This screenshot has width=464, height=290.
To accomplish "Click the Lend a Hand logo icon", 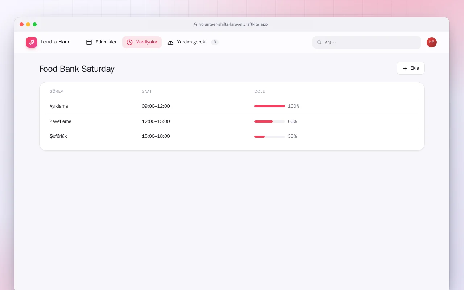I will coord(32,42).
